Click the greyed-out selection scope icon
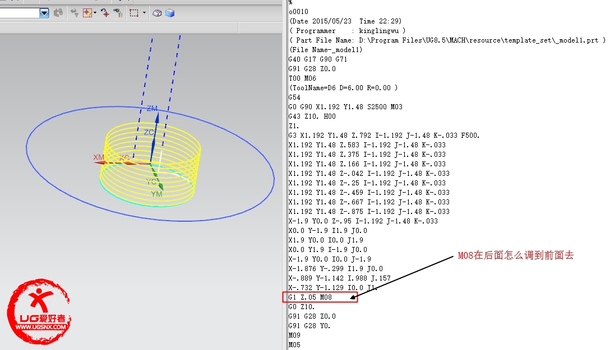The height and width of the screenshot is (350, 610). coord(58,13)
